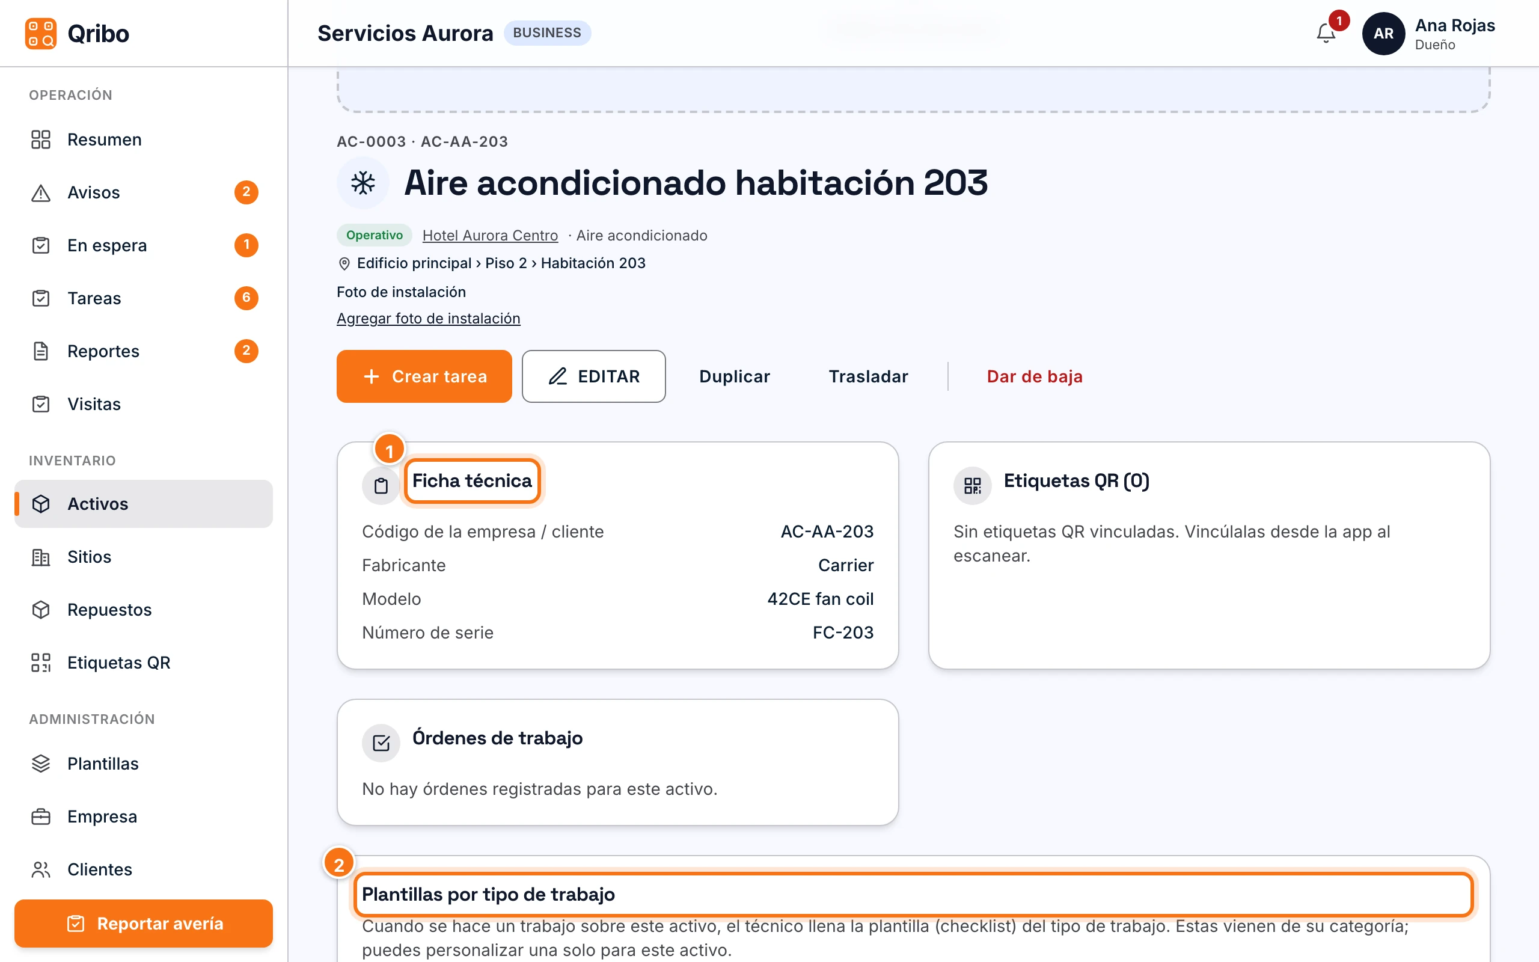Click Trasladar action
1539x962 pixels.
(x=868, y=376)
